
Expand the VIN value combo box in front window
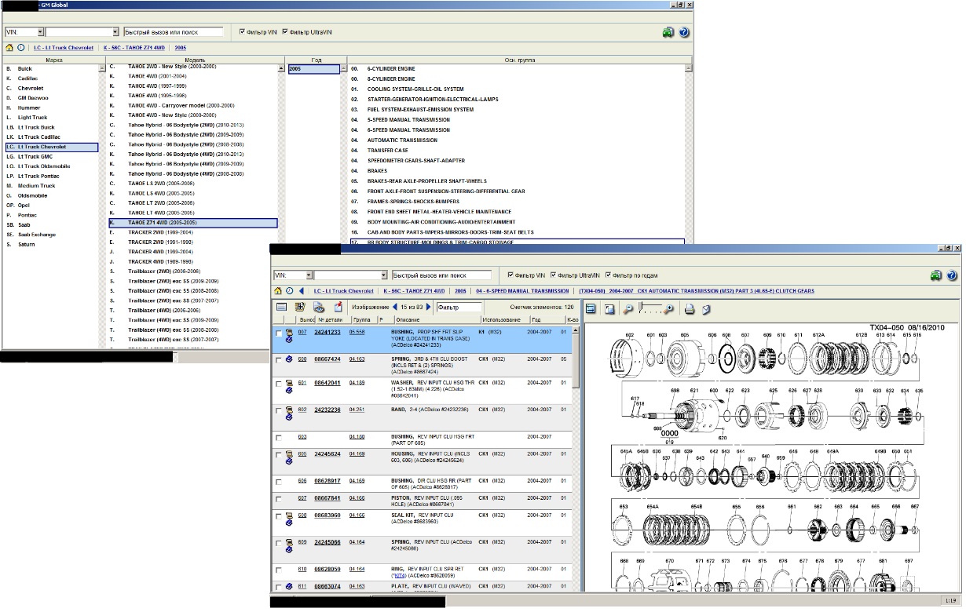point(384,275)
